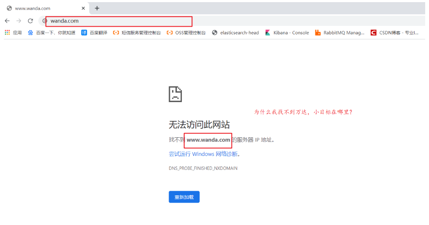
Task: Click the DNS_PROBE_FINISHED_NXDOMAIN error code
Action: (203, 168)
